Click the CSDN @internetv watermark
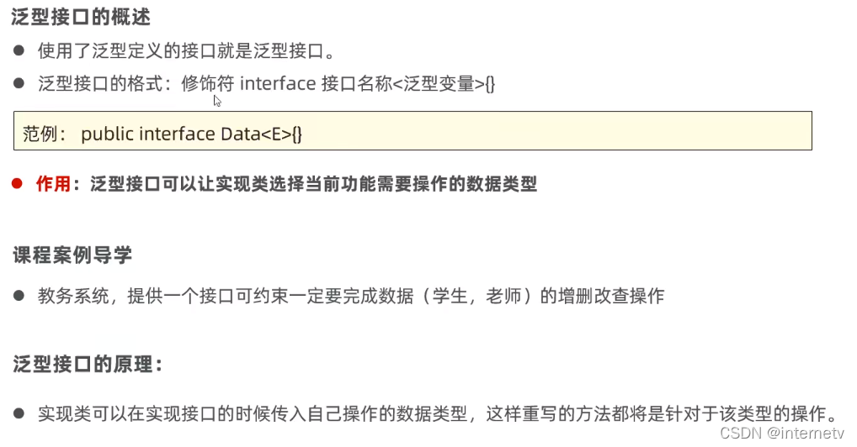This screenshot has width=857, height=447. click(782, 433)
